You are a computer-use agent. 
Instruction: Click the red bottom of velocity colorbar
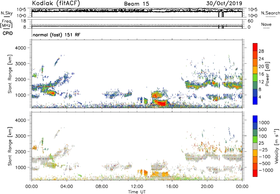pyautogui.click(x=255, y=173)
